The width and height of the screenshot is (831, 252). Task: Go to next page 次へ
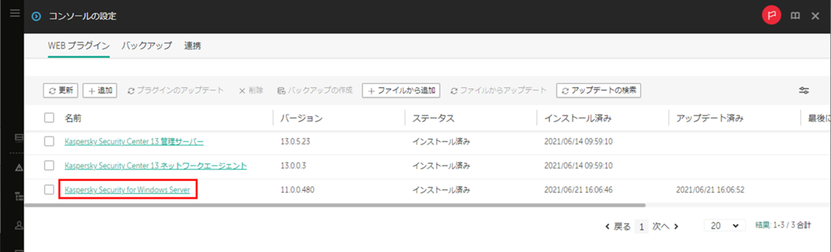tap(665, 226)
